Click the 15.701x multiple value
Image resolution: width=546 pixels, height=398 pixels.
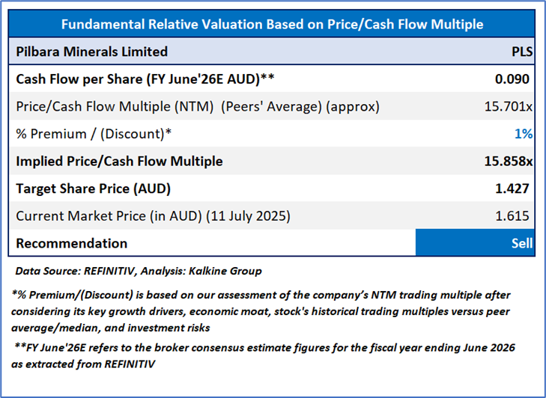tap(509, 106)
